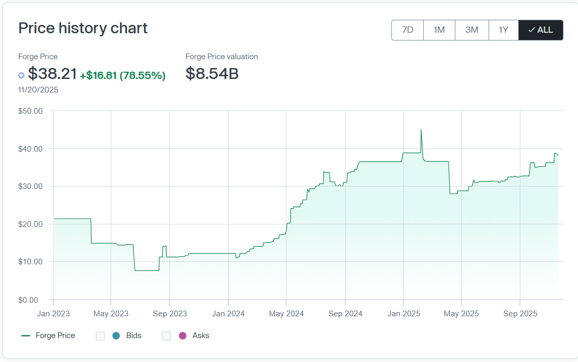Select the 1M range tab
Screen dimensions: 578x362
pyautogui.click(x=439, y=30)
